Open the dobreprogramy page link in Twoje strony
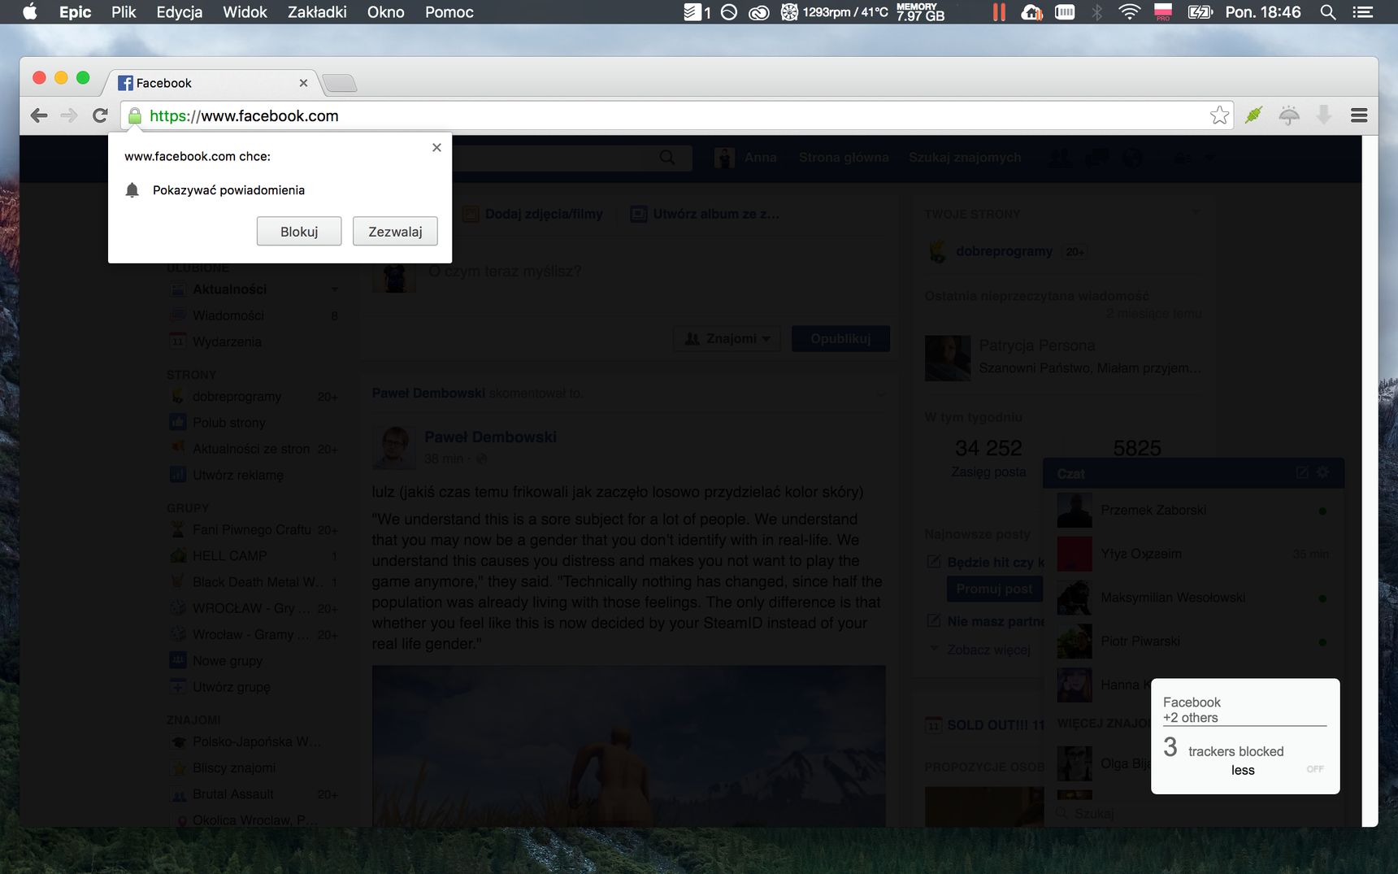 pos(1004,251)
